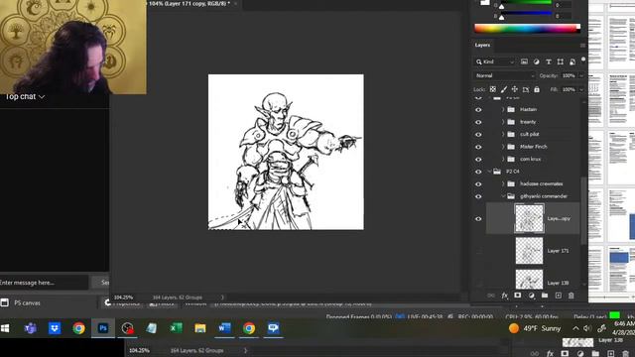Lock position move icon

click(x=515, y=89)
